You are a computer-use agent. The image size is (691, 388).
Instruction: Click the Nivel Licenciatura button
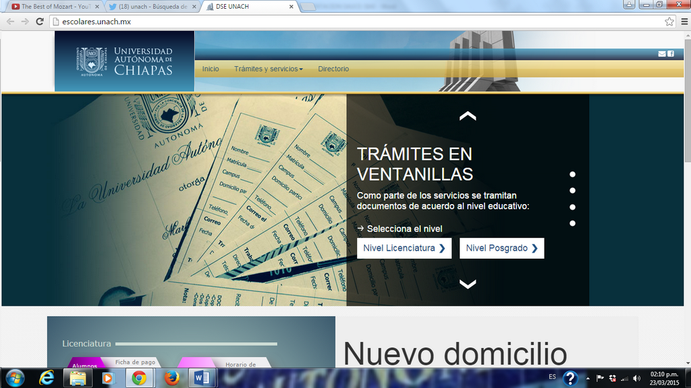[404, 248]
